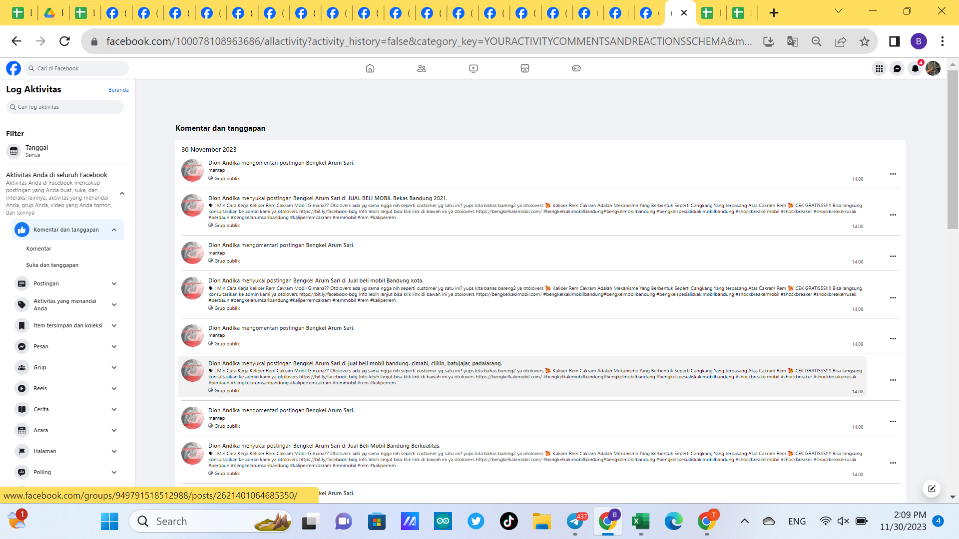Image resolution: width=959 pixels, height=539 pixels.
Task: Open the Friends icon in top navigation
Action: (x=422, y=68)
